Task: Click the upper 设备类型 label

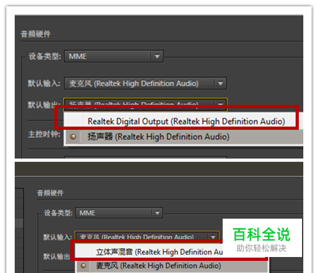Action: pyautogui.click(x=45, y=56)
